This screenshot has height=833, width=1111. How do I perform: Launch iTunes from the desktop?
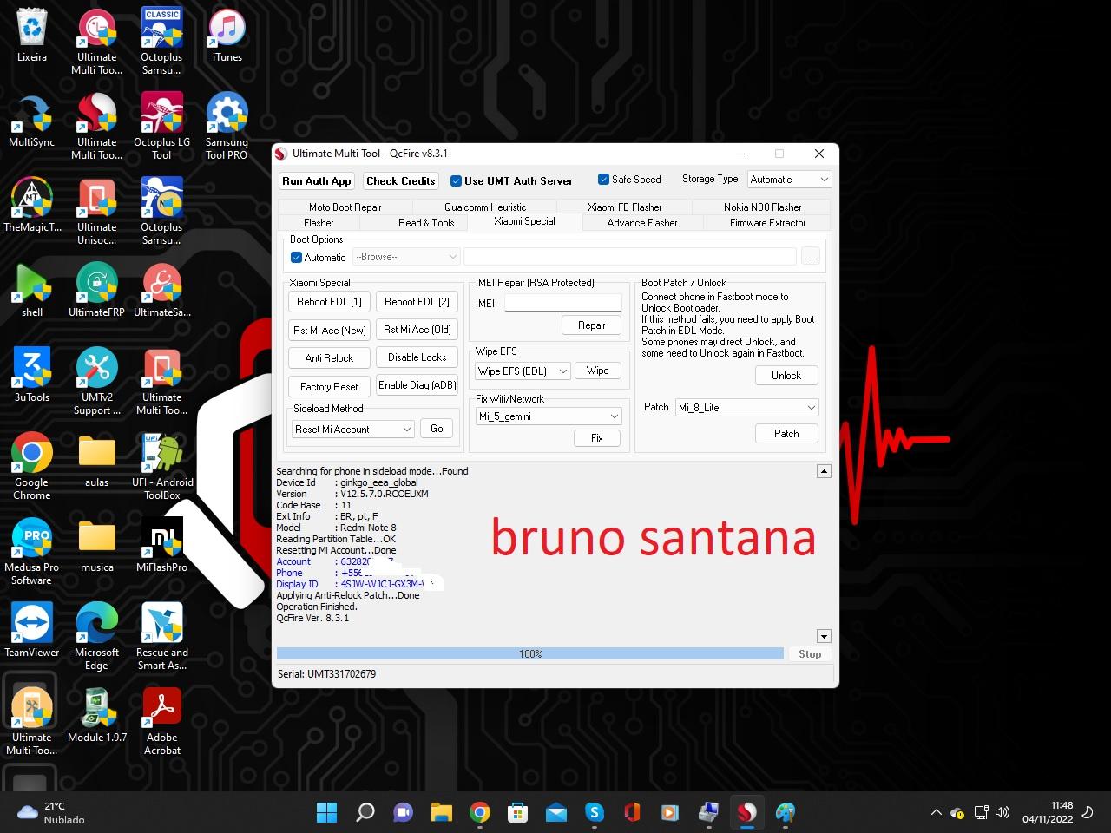point(227,36)
